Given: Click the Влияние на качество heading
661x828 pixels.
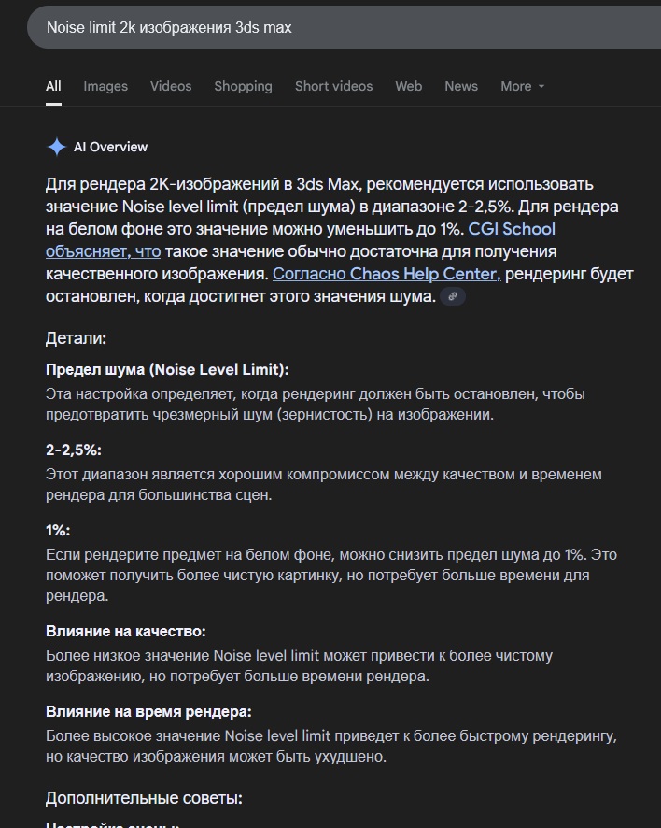Looking at the screenshot, I should 126,632.
